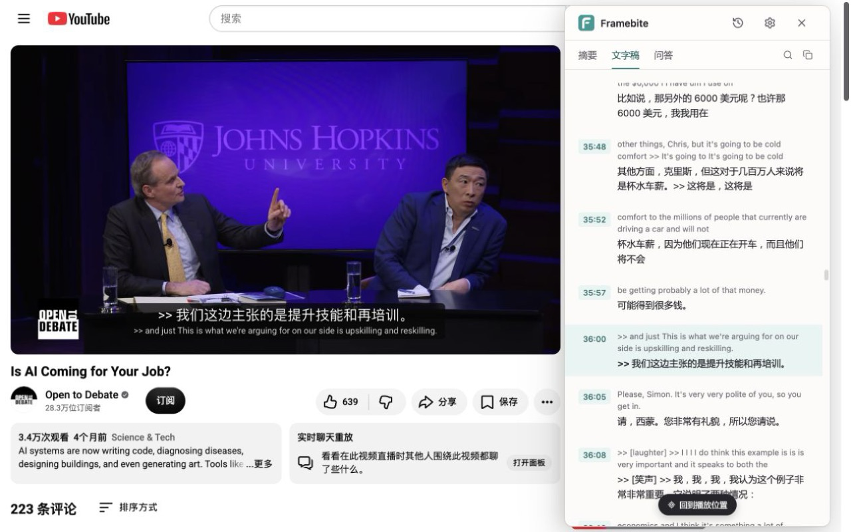Viewport: 851px width, 532px height.
Task: Click the Framebite transcript scrollbar thumb
Action: (x=826, y=275)
